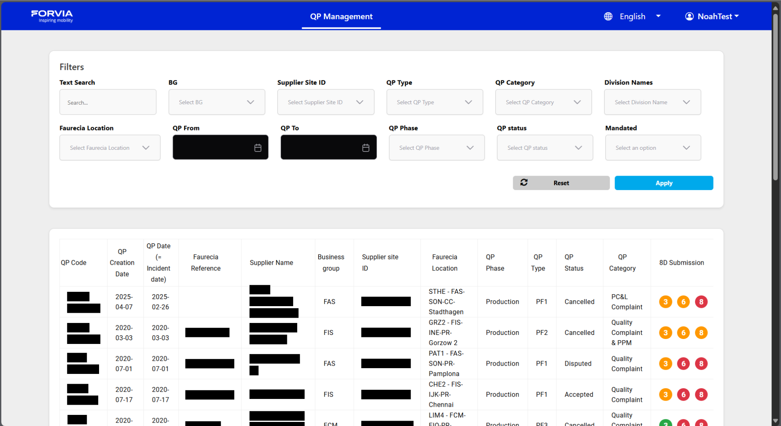Open the English language menu
781x426 pixels.
coord(640,16)
